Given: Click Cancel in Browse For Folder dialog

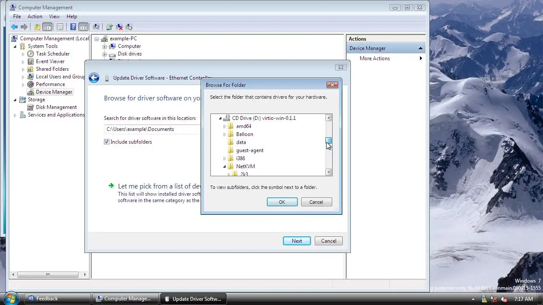Looking at the screenshot, I should tap(316, 202).
